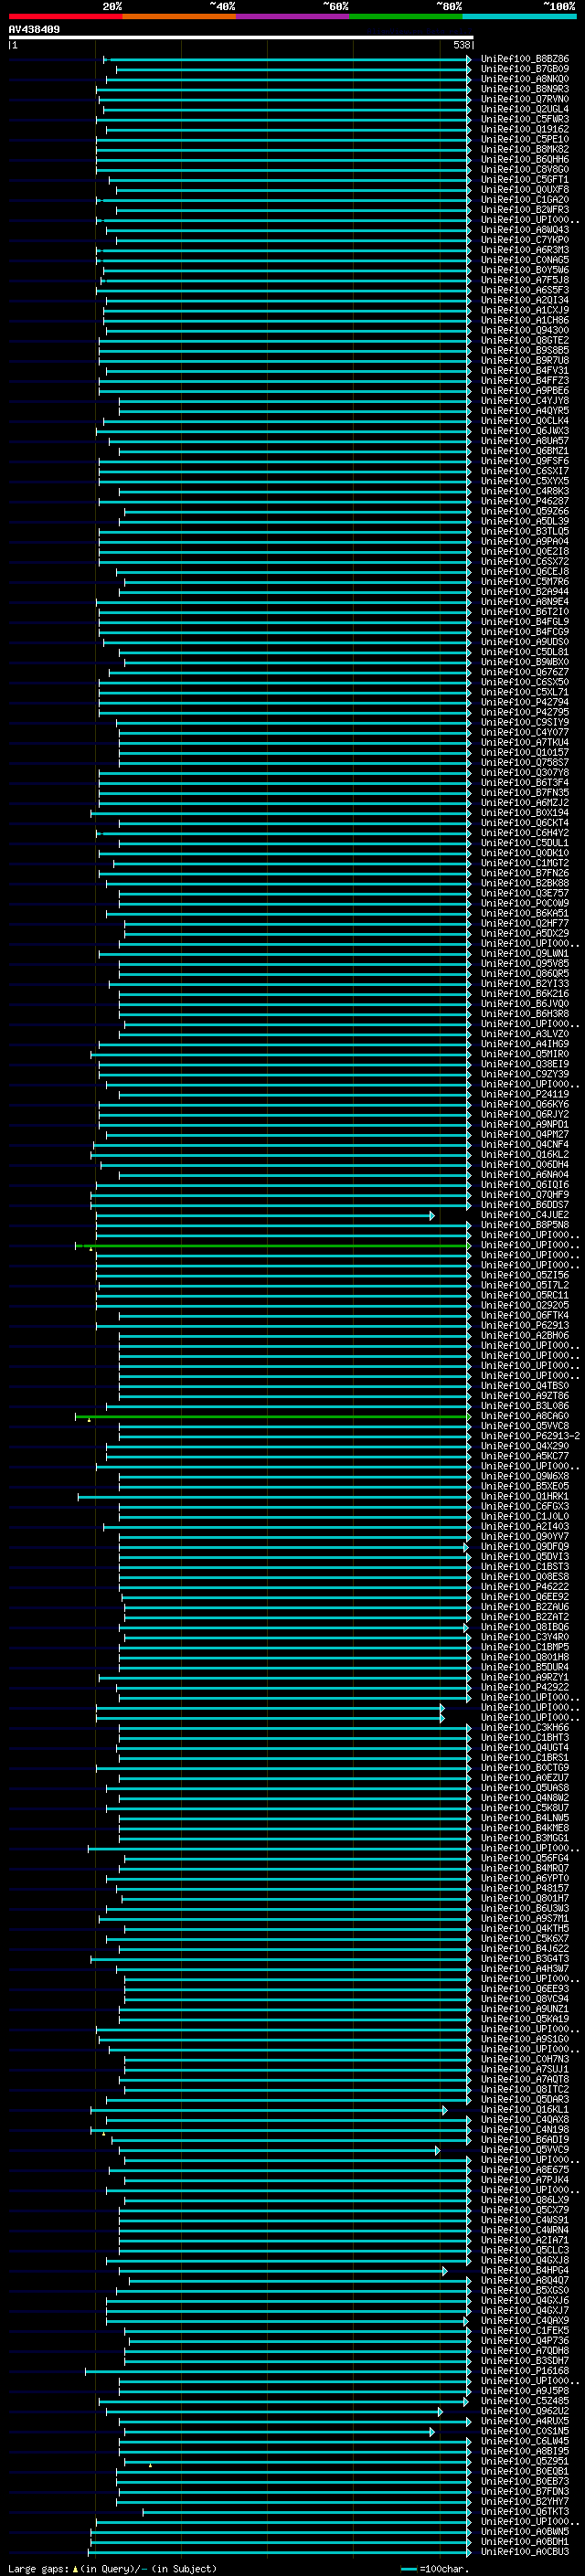Select label UniRef100_Q5Z156

525,1275
